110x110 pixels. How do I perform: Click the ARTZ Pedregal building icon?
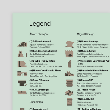click(x=22, y=93)
